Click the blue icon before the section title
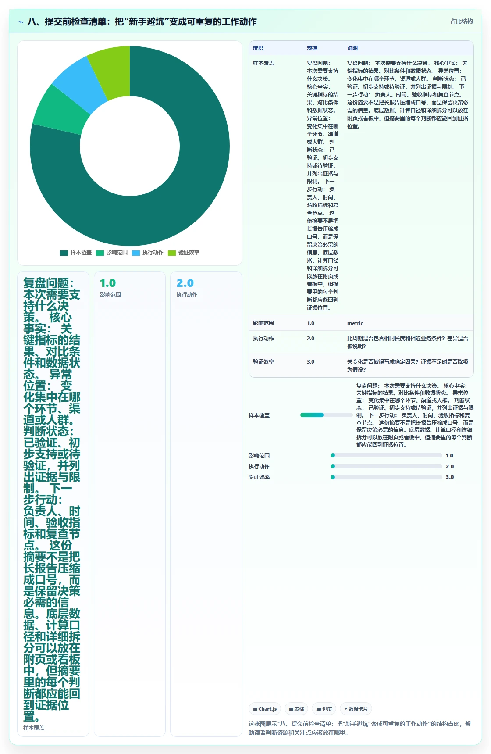The height and width of the screenshot is (754, 491). click(21, 22)
